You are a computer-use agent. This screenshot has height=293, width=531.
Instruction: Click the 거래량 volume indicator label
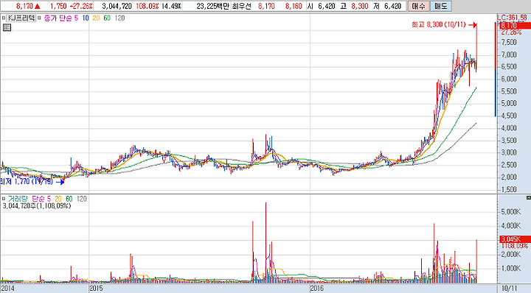click(x=18, y=199)
